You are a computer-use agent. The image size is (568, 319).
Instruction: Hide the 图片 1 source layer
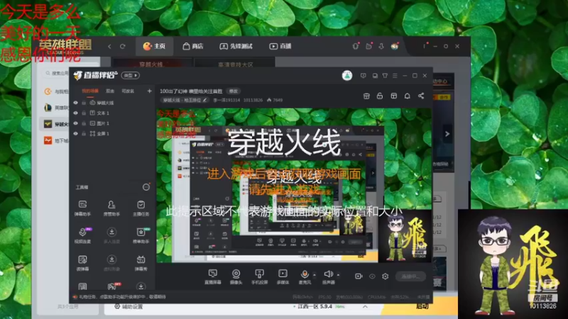(x=75, y=123)
